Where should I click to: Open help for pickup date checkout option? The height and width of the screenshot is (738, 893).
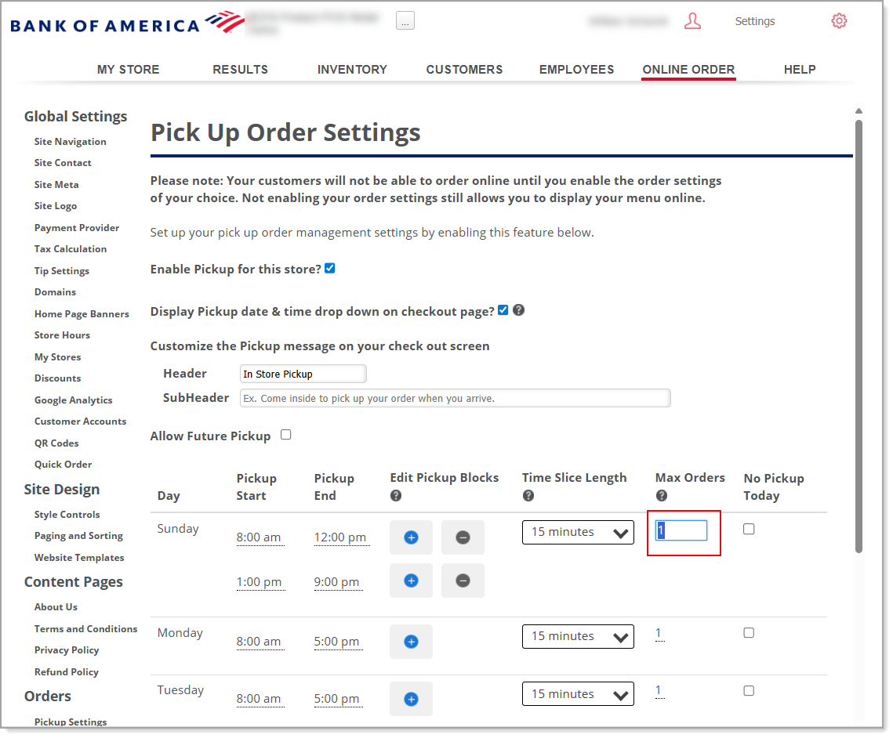pyautogui.click(x=518, y=310)
